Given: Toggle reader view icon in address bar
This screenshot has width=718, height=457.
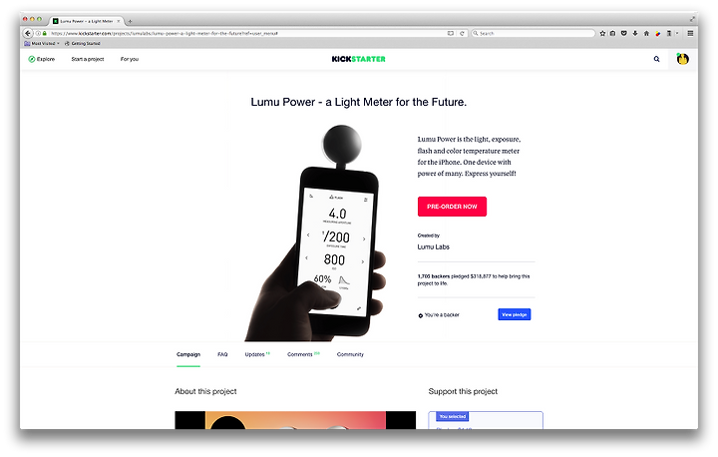Looking at the screenshot, I should point(451,34).
